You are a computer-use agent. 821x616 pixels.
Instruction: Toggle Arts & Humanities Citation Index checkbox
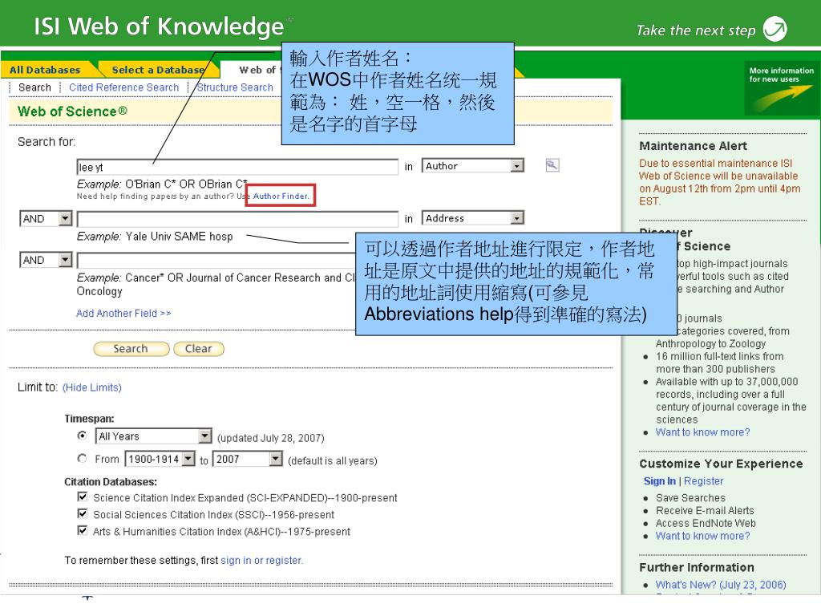point(83,531)
